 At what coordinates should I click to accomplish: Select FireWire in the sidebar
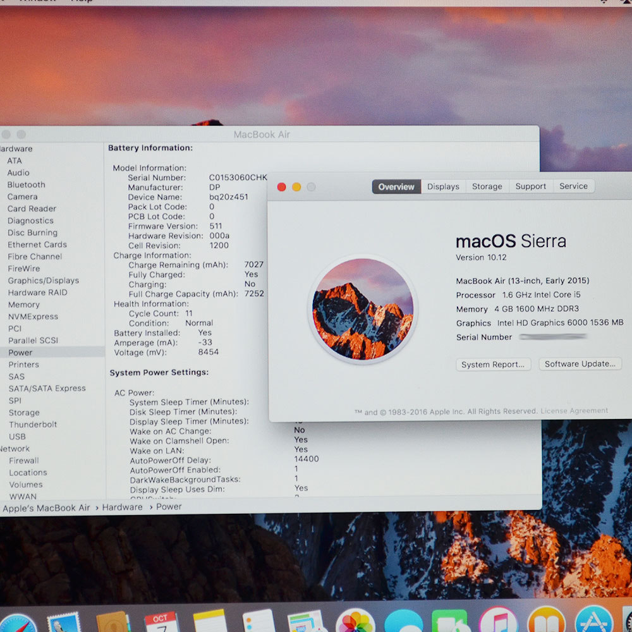pos(24,269)
